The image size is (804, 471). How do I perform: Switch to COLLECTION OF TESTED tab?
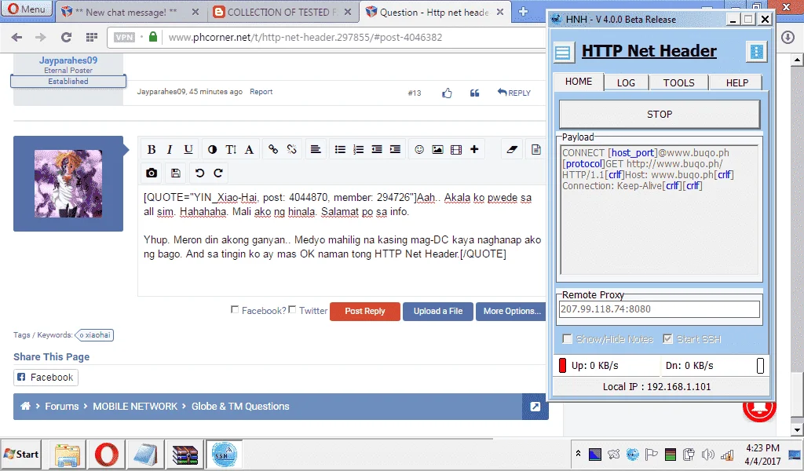(x=282, y=12)
